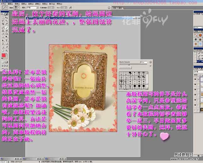The height and width of the screenshot is (163, 203).
Task: Select the Path Selection tool
Action: (3, 40)
